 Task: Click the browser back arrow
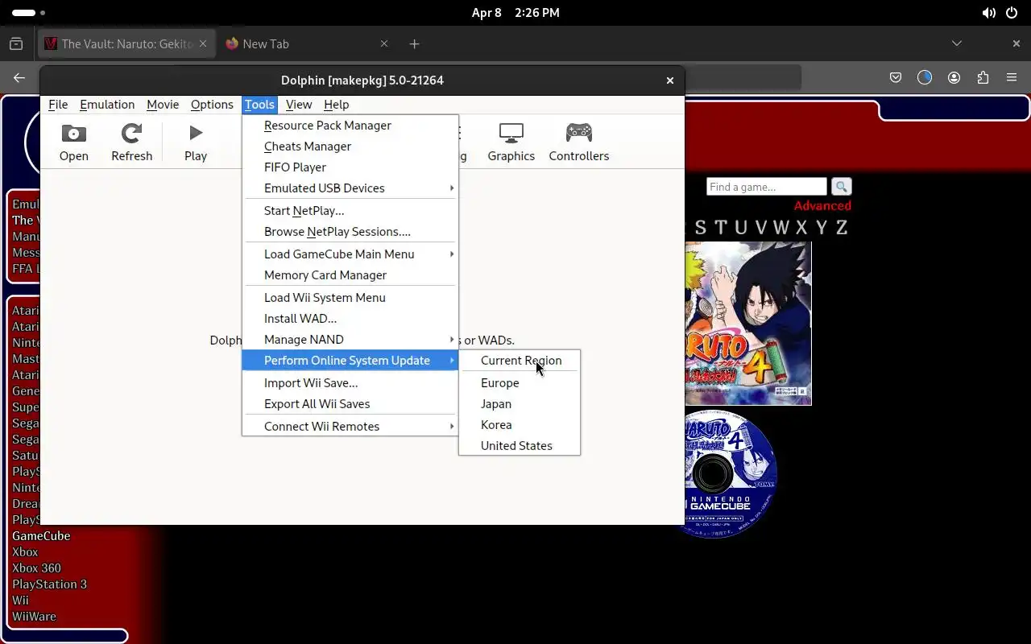tap(19, 77)
